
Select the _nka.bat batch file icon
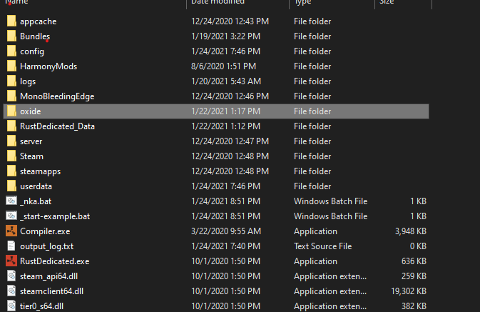[x=11, y=201]
